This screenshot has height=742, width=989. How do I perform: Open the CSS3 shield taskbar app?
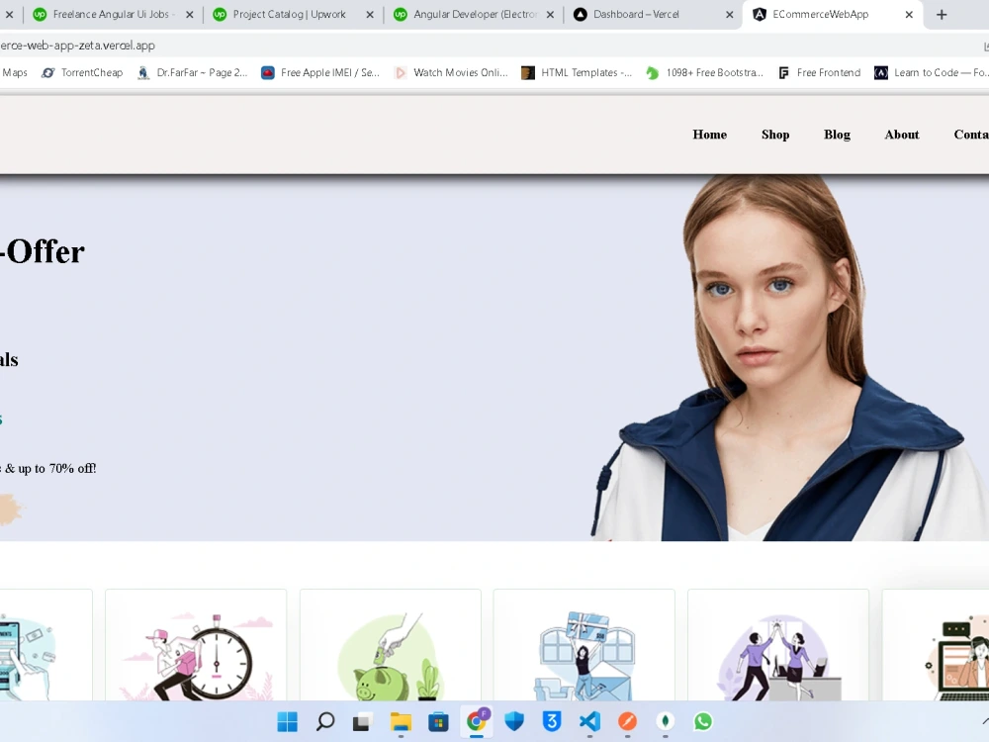click(552, 721)
